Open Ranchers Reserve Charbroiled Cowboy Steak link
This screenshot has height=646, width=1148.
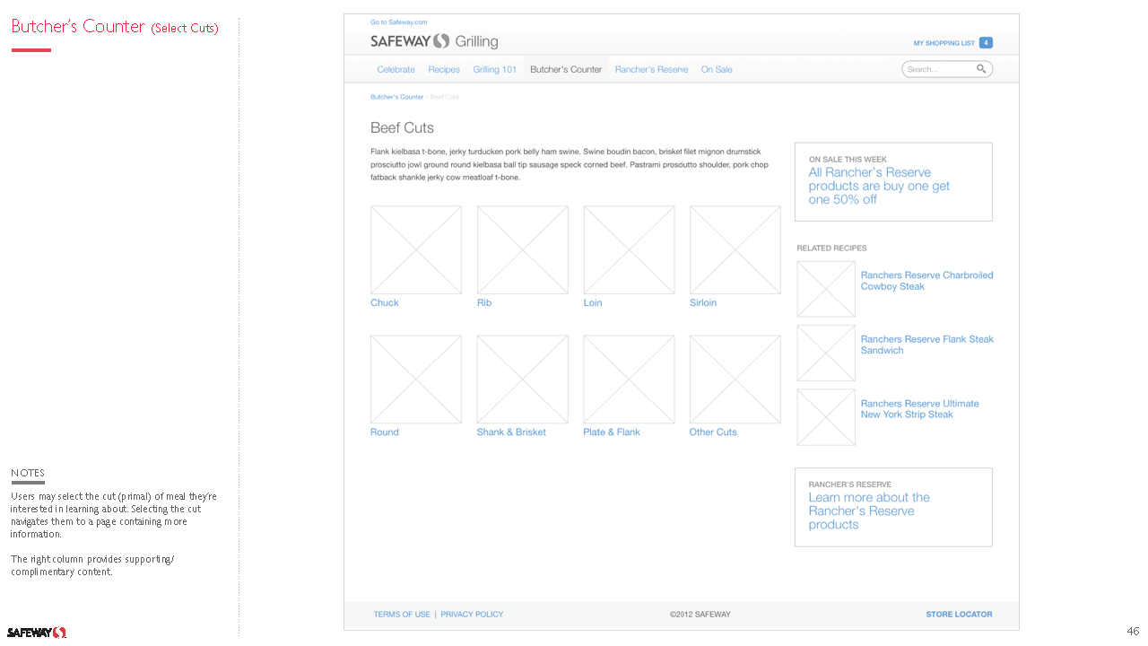927,281
